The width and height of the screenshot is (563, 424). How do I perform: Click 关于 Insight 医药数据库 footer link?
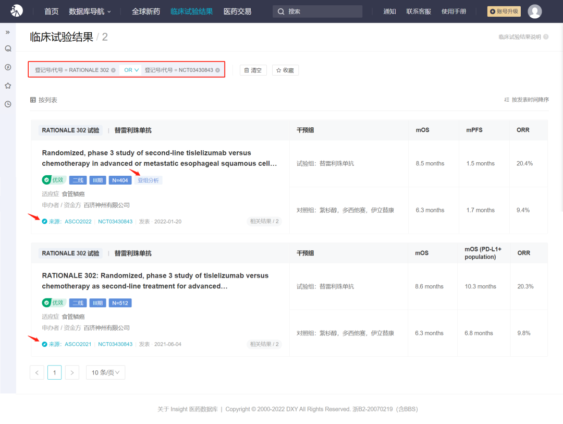click(x=188, y=409)
